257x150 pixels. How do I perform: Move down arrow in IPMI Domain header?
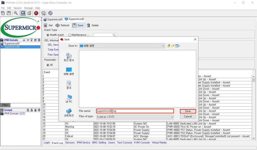[x=28, y=40]
